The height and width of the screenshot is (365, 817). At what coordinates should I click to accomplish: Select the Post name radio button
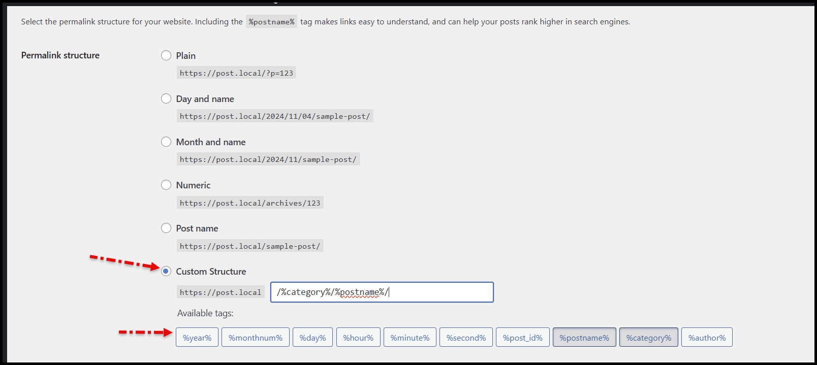166,228
